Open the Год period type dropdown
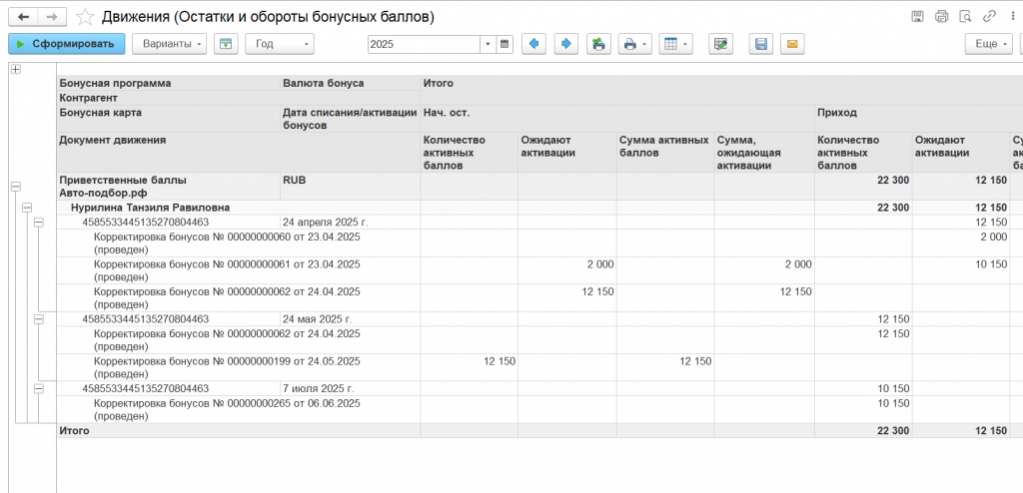 tap(279, 44)
